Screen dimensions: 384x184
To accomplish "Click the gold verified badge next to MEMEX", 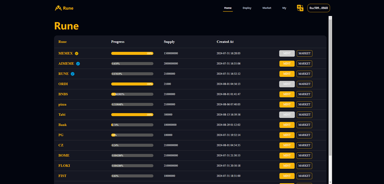I will pyautogui.click(x=77, y=54).
